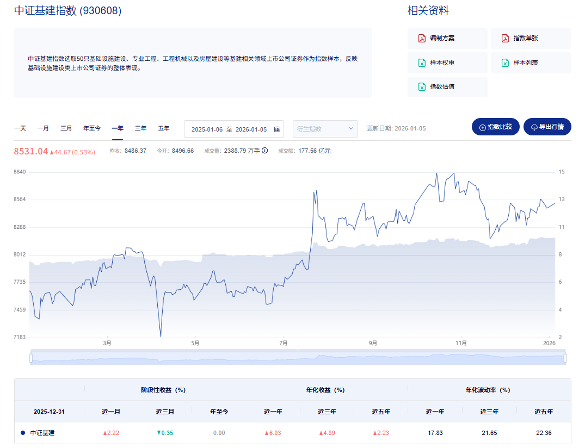The image size is (585, 448).
Task: Click the 指数比较 button
Action: pos(496,127)
